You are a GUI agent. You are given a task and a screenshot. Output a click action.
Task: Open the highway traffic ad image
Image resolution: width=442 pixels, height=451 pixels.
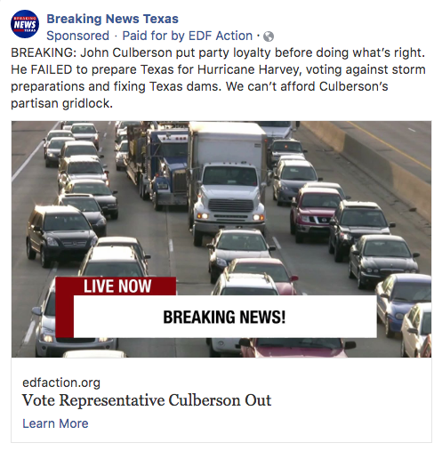pyautogui.click(x=221, y=239)
